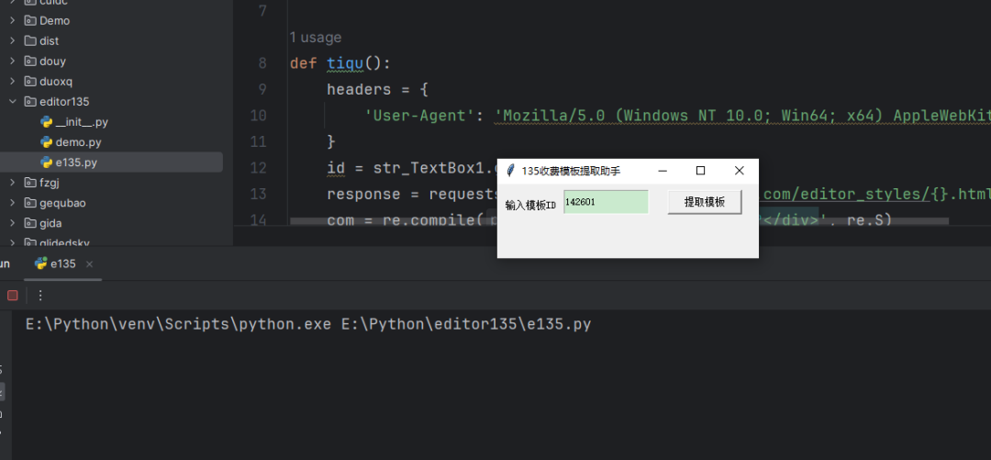Open demo.py in project tree
This screenshot has height=460, width=991.
tap(78, 142)
